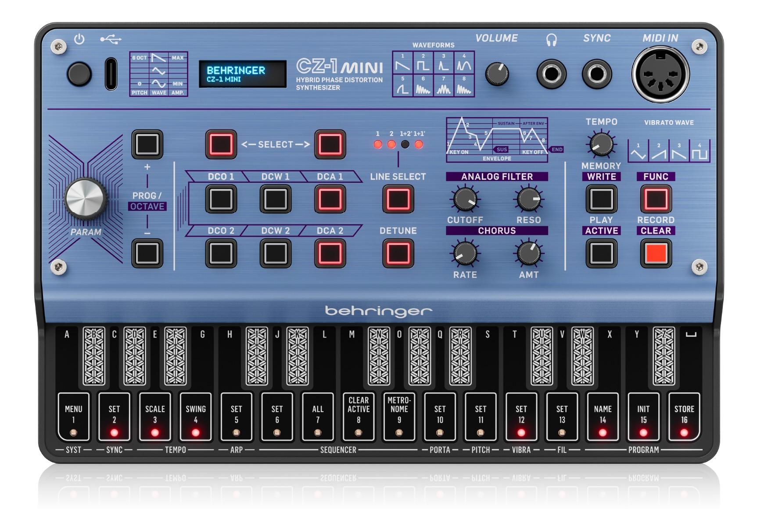Click the SCALE 3 step key
This screenshot has width=764, height=509.
[x=155, y=416]
